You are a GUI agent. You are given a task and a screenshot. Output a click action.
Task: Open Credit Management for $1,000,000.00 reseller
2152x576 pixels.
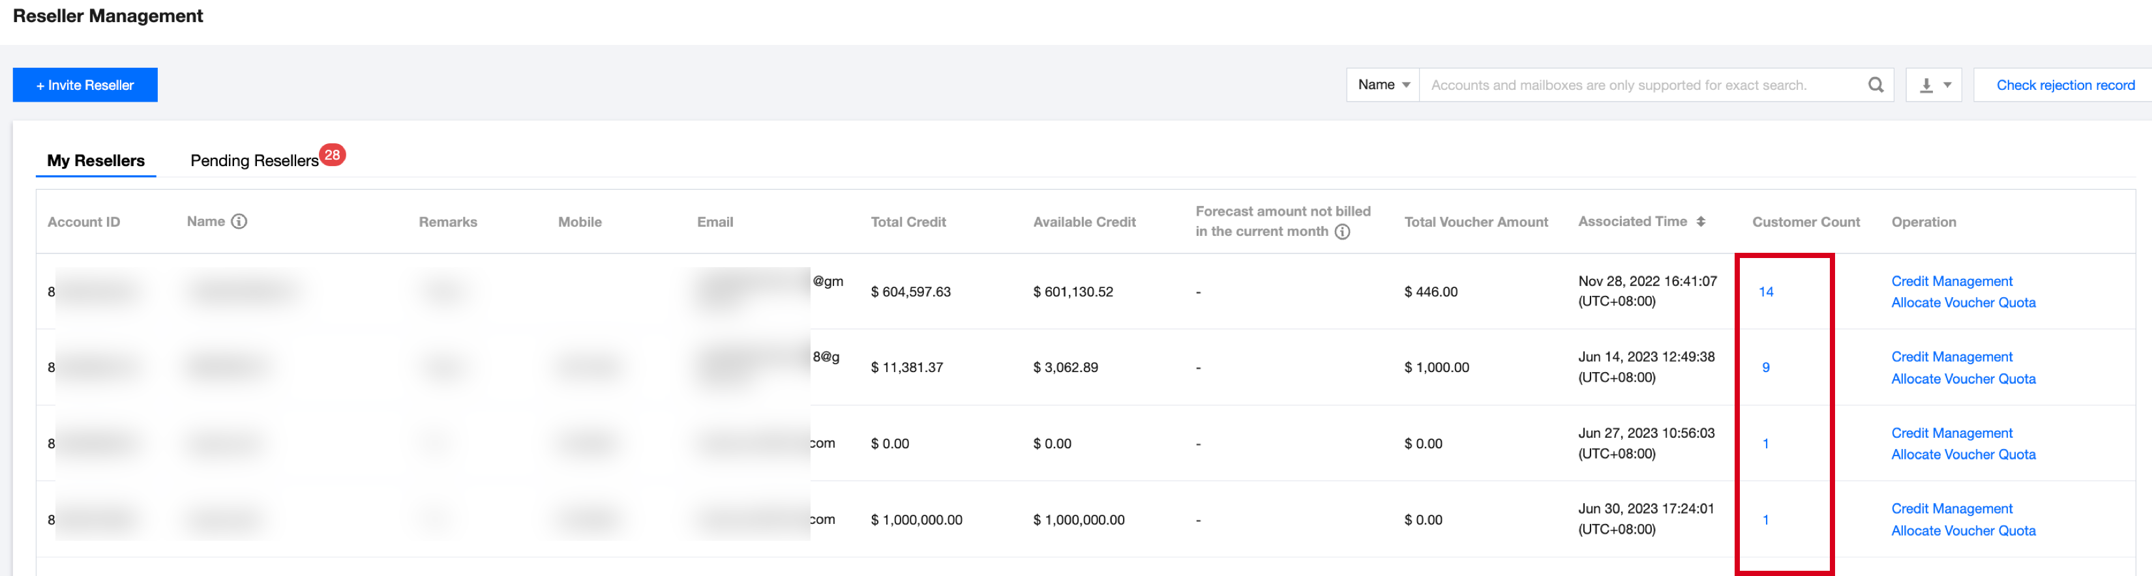[1950, 508]
